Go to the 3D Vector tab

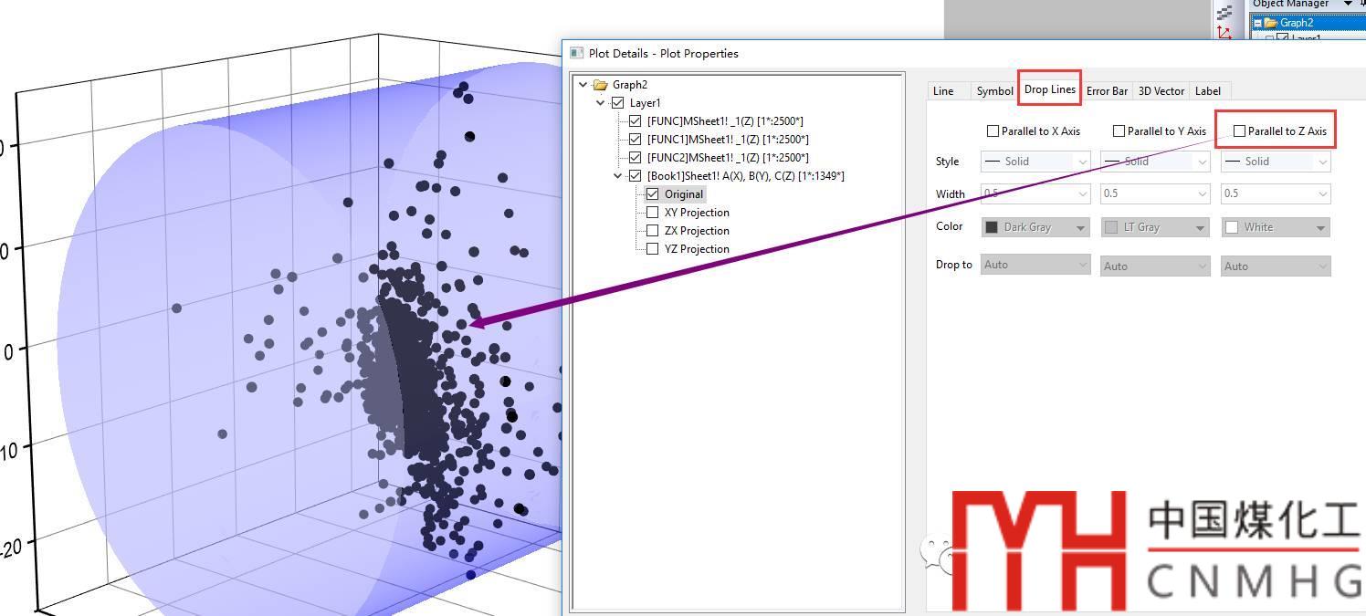1161,91
